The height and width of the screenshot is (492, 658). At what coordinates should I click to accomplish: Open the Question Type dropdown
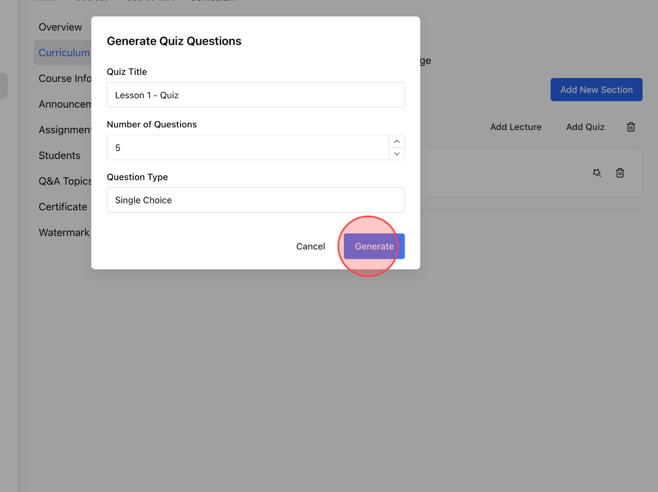tap(255, 200)
